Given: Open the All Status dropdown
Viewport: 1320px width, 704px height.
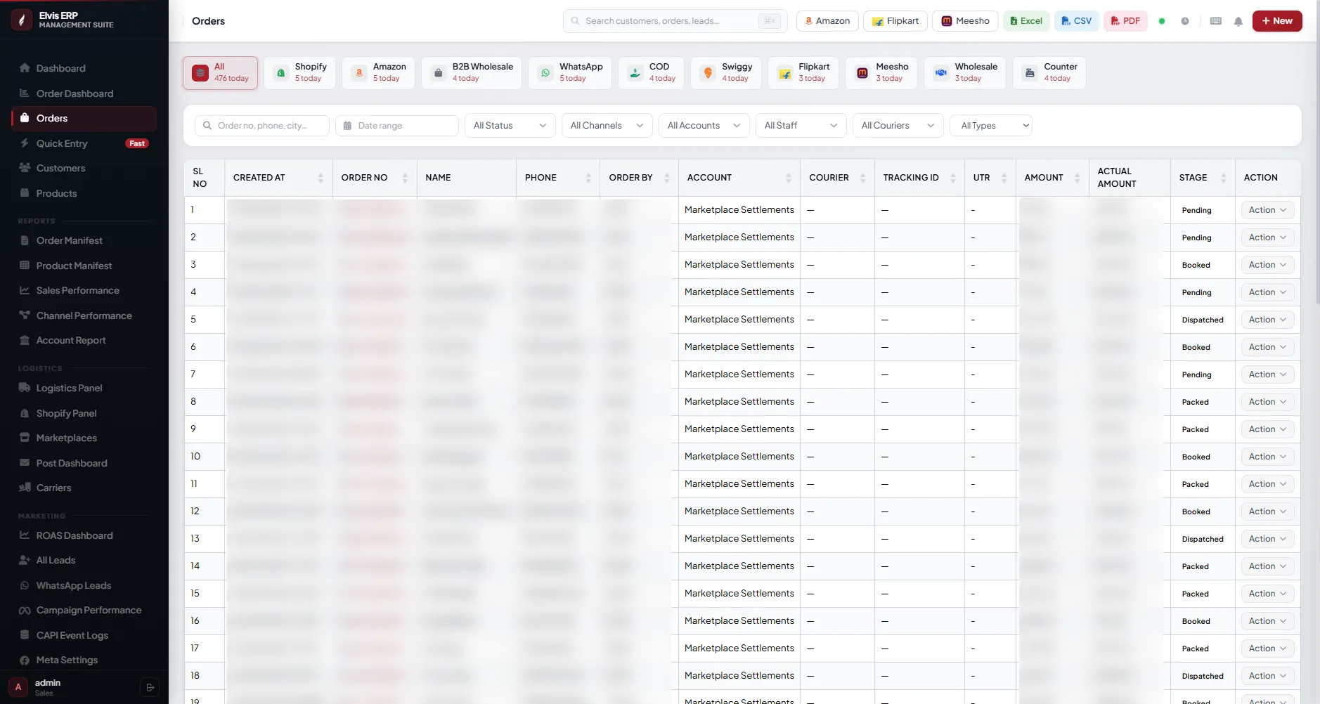Looking at the screenshot, I should click(510, 126).
